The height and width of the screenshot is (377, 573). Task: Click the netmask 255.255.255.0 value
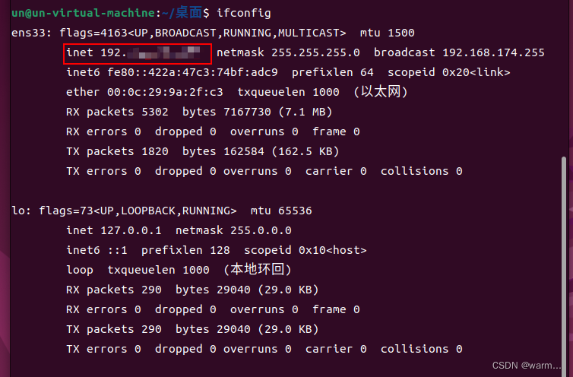coord(288,52)
